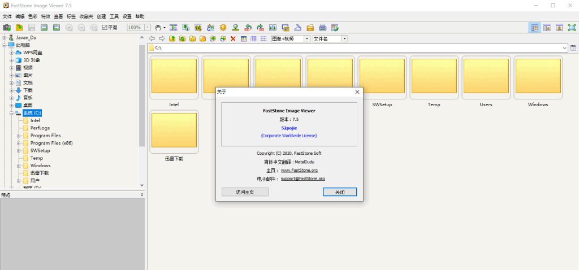The image size is (579, 270).
Task: Open the 文件 menu
Action: pos(7,16)
